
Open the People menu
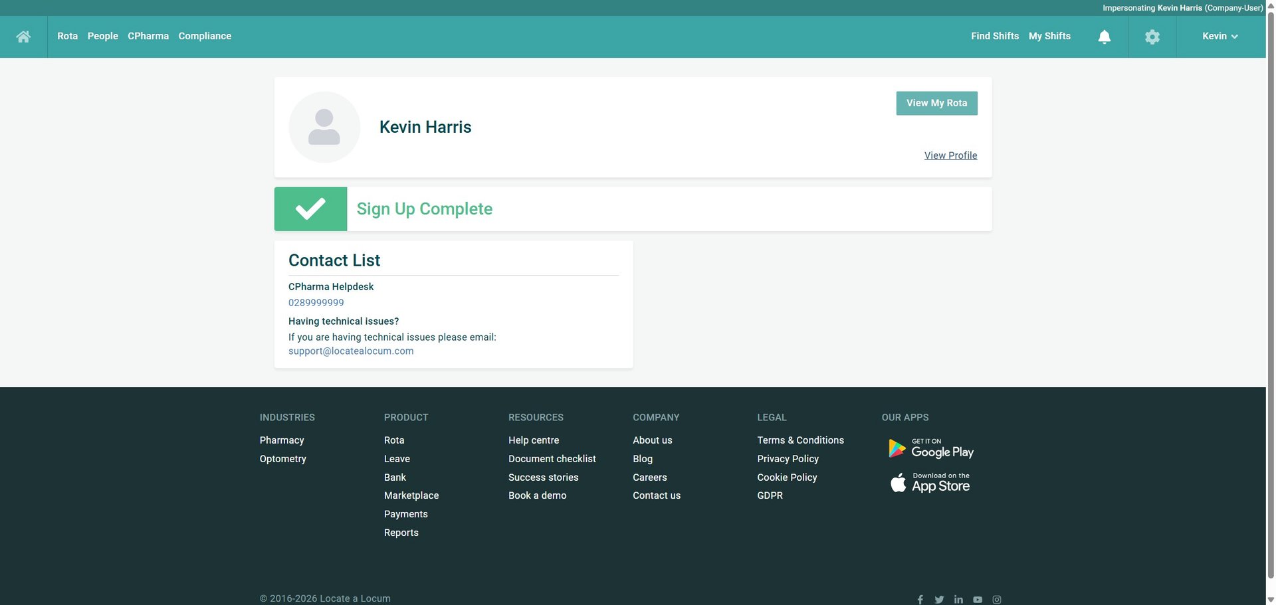[x=102, y=37]
